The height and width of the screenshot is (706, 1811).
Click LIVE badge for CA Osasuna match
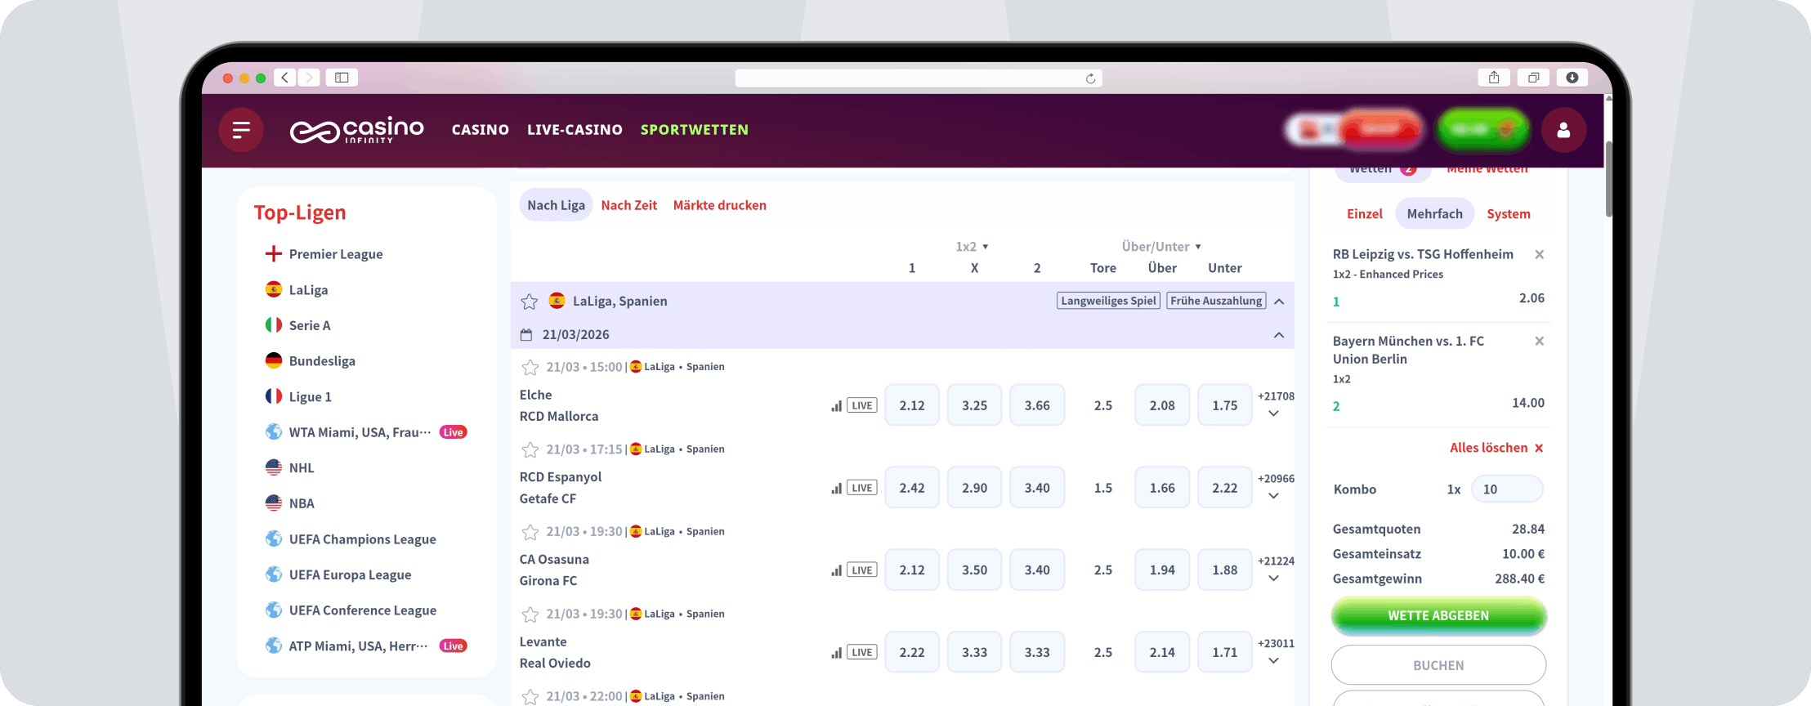coord(862,570)
